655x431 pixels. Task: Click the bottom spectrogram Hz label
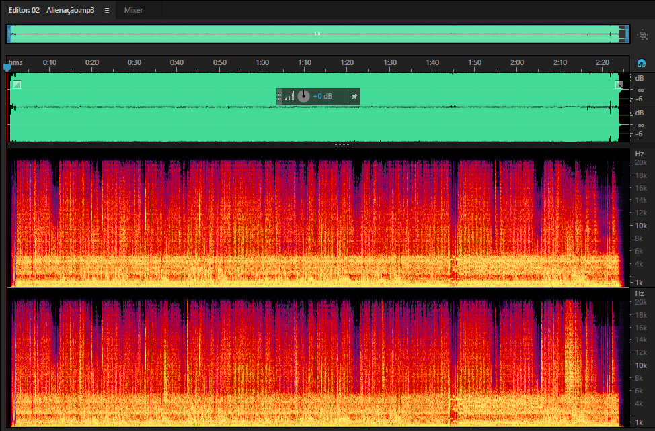(640, 293)
